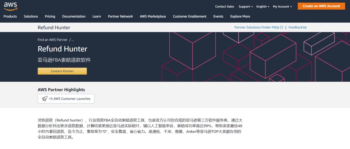Click the AWS Partner Highlights heading
Image resolution: width=350 pixels, height=149 pixels.
point(61,90)
